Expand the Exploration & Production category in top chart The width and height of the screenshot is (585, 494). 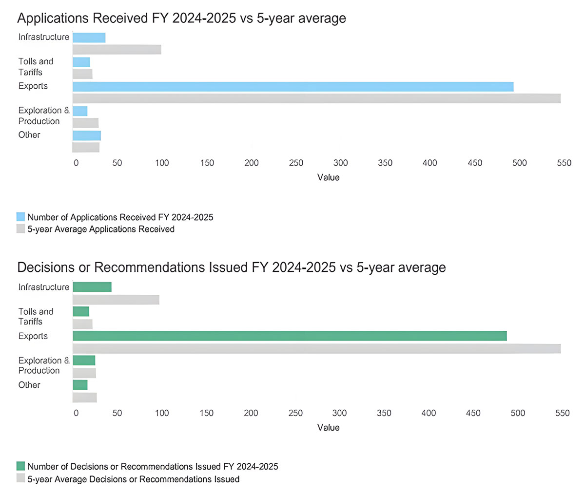pyautogui.click(x=43, y=115)
